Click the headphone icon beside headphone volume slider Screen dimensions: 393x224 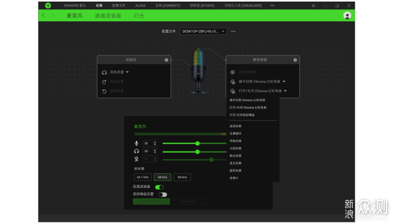(x=136, y=151)
